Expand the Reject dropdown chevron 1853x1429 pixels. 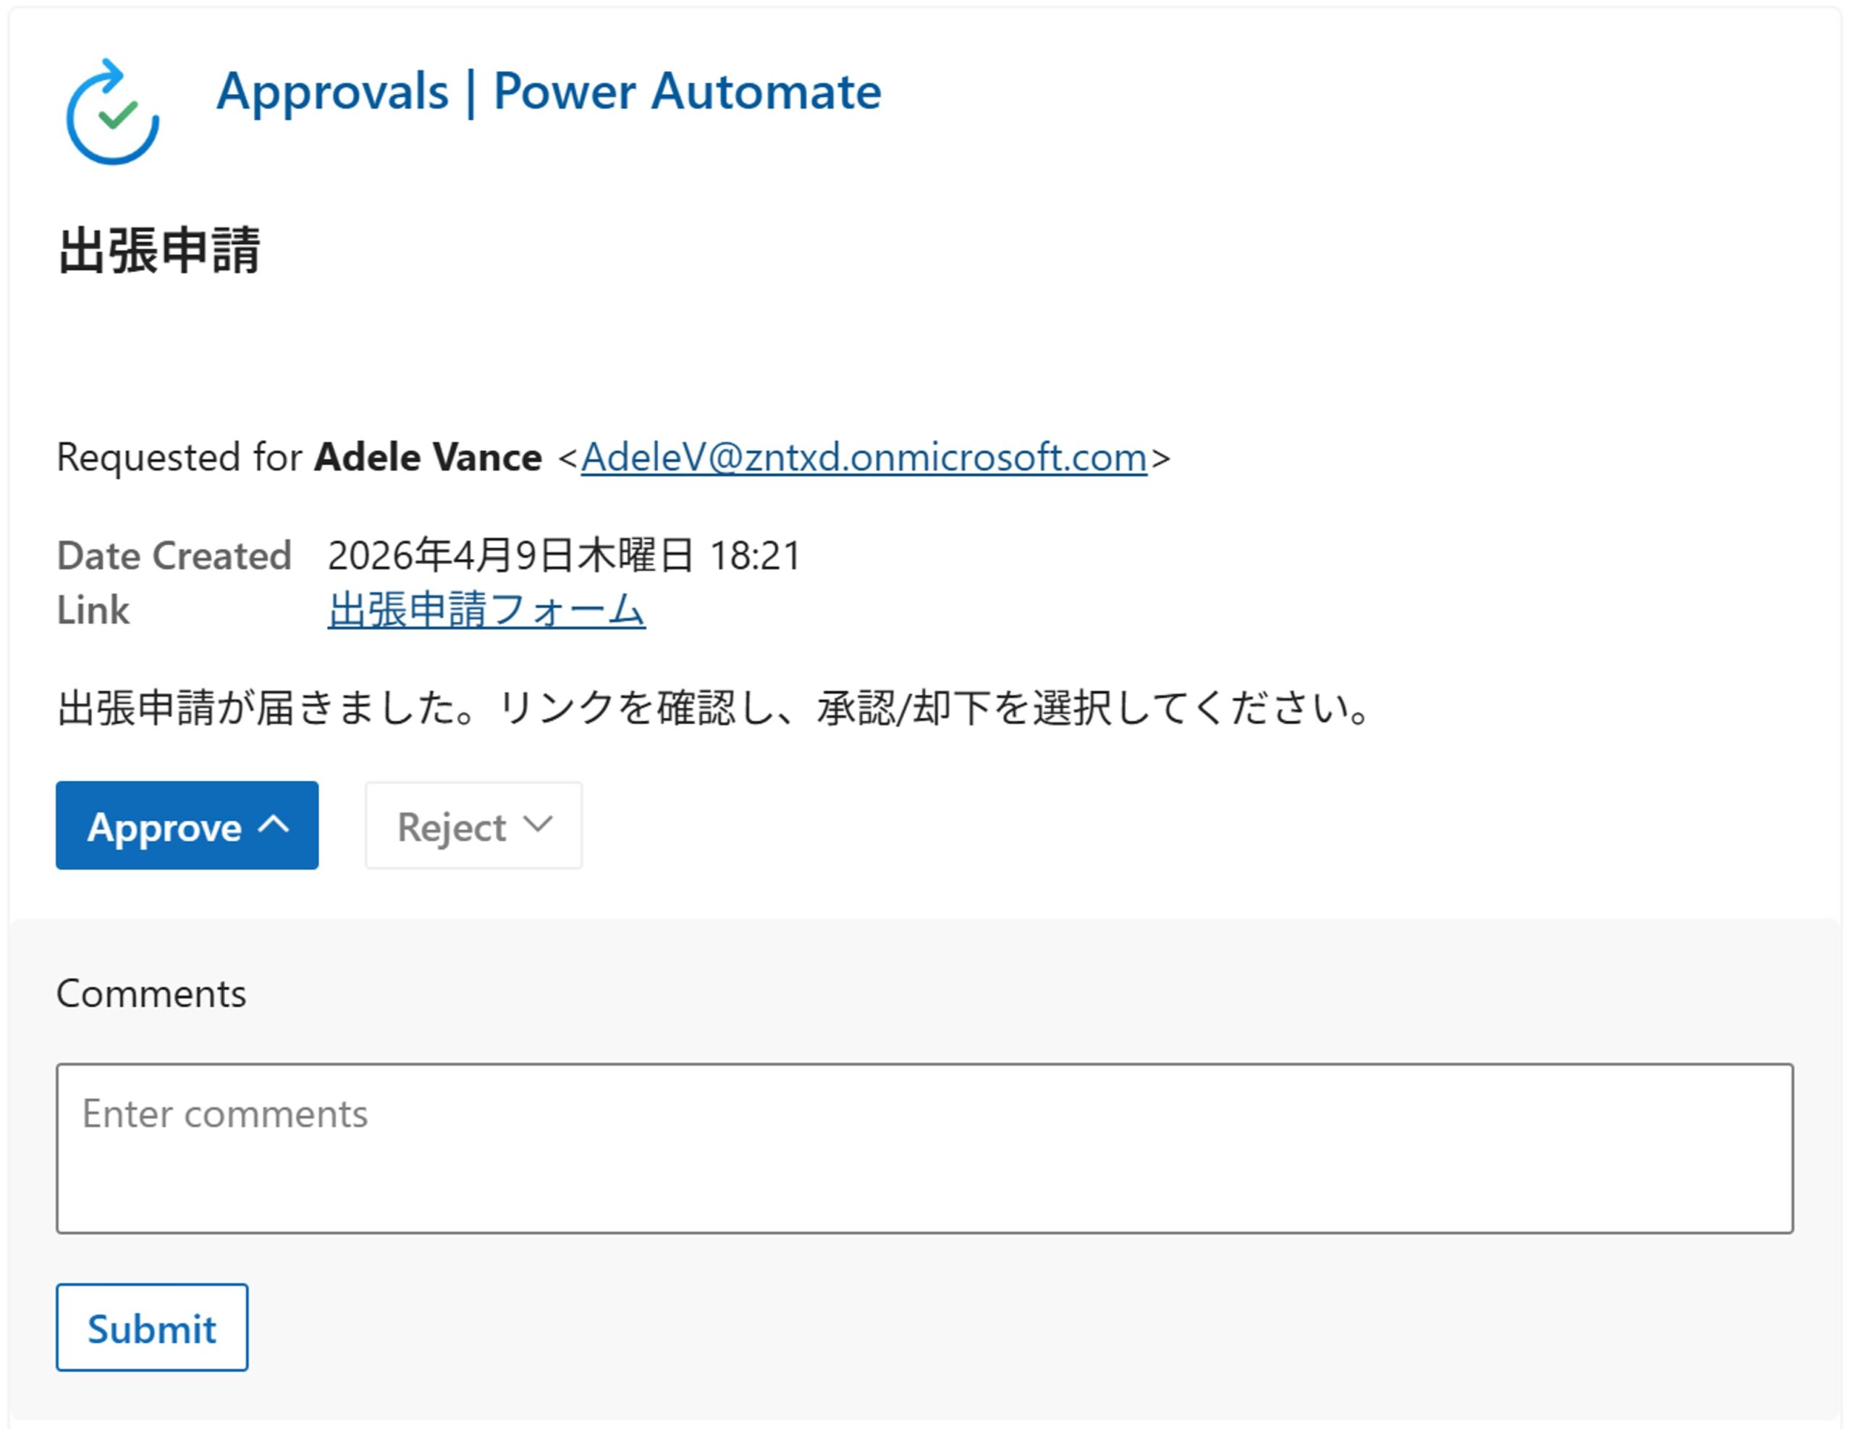coord(538,824)
